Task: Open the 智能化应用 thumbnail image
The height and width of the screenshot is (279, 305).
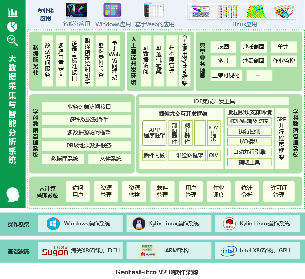Action: (x=77, y=11)
